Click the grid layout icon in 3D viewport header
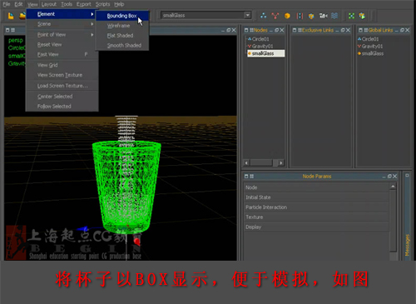The image size is (416, 304). [x=12, y=30]
